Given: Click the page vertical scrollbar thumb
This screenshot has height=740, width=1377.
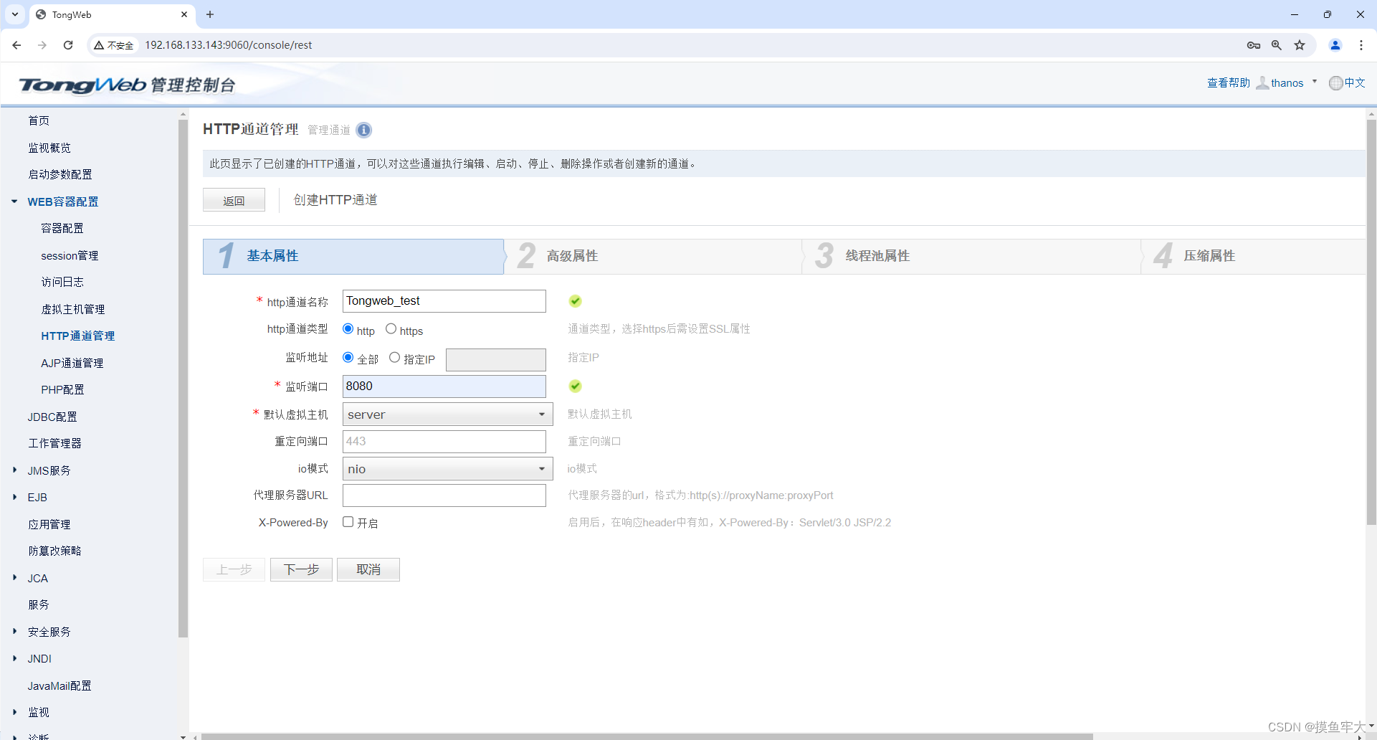Looking at the screenshot, I should (1371, 322).
